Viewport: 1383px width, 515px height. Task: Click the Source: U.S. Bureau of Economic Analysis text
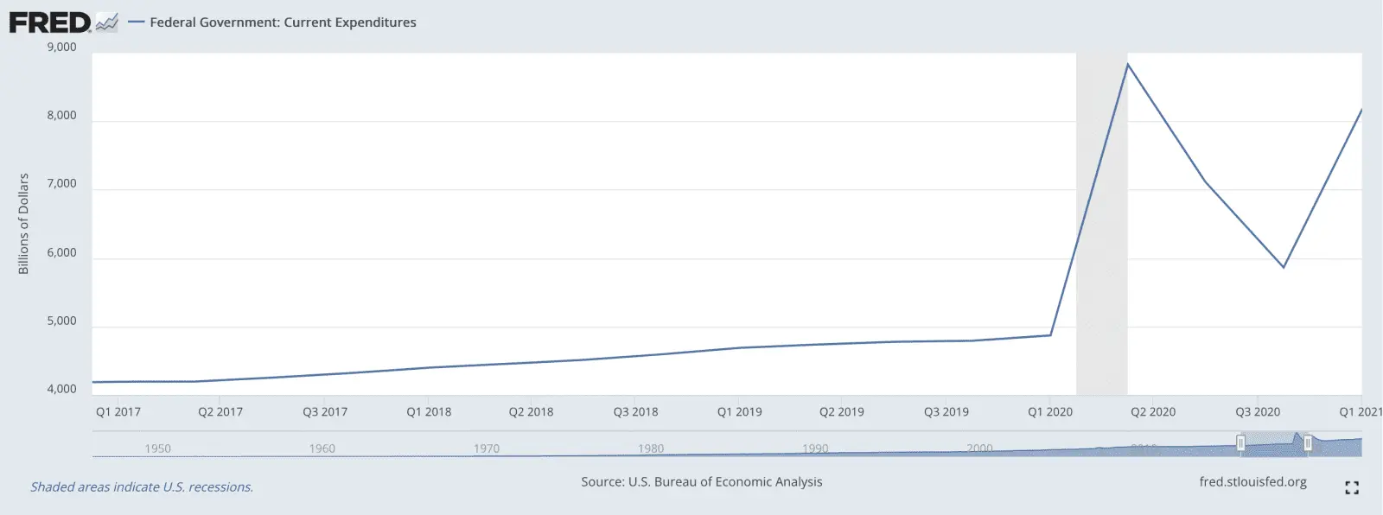tap(701, 482)
